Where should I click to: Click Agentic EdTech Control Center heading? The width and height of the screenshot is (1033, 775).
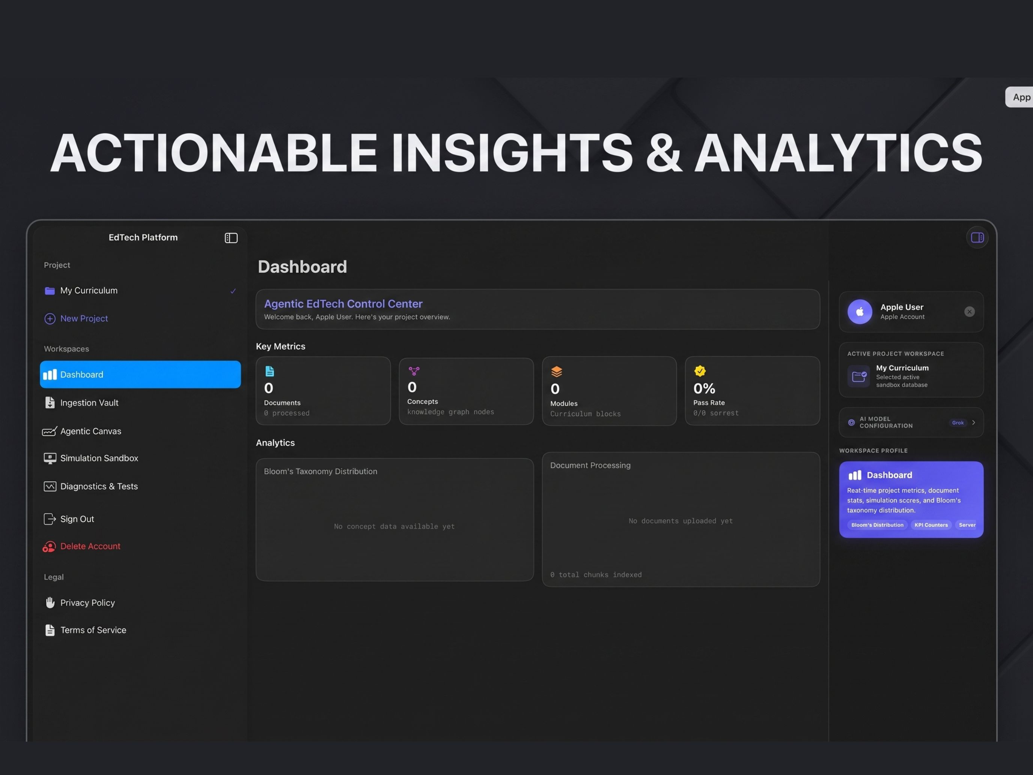click(x=343, y=304)
